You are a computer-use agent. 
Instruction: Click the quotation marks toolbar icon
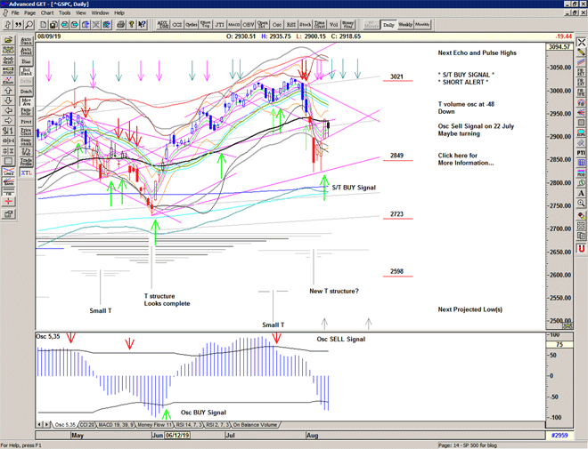click(x=19, y=25)
